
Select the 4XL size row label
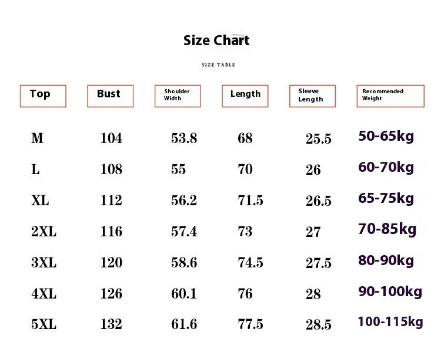coord(44,293)
